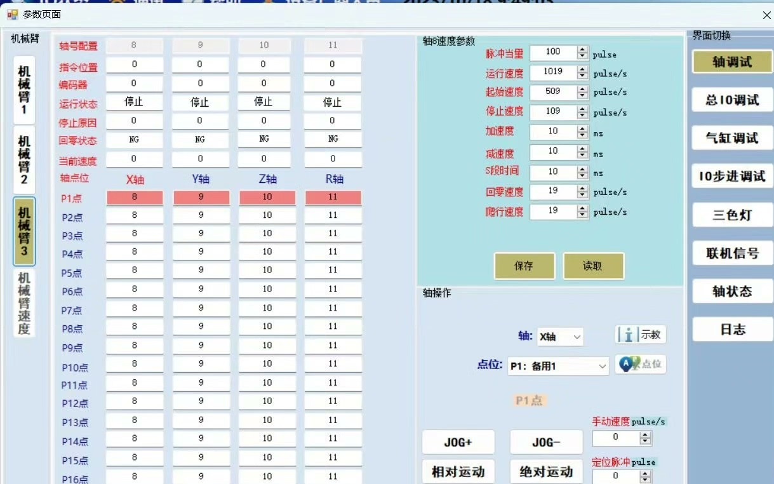The height and width of the screenshot is (484, 774).
Task: Click the JOG+ button
Action: [x=458, y=442]
